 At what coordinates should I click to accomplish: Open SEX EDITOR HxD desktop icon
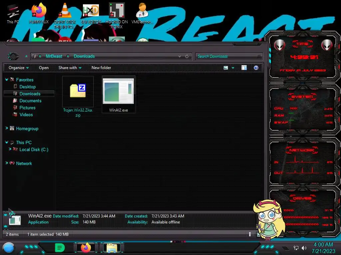click(91, 14)
